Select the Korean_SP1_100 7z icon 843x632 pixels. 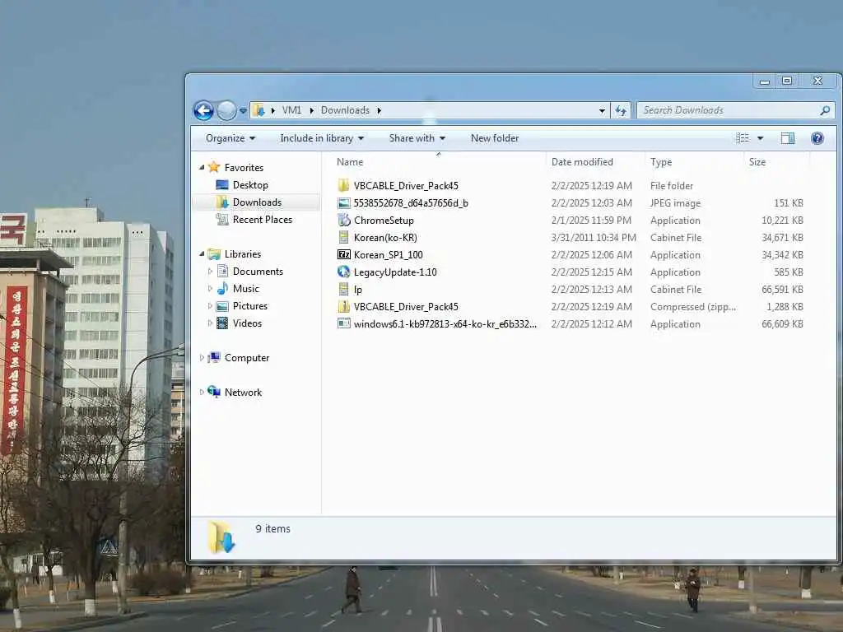click(343, 254)
